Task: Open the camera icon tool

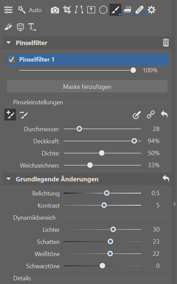Action: point(55,10)
